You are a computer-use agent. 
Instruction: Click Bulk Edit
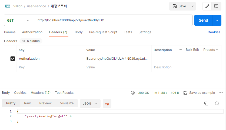192,50
